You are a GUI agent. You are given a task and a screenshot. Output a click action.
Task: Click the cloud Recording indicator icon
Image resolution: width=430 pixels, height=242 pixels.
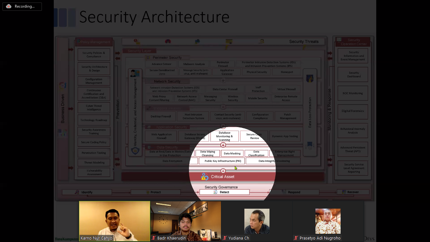[9, 6]
